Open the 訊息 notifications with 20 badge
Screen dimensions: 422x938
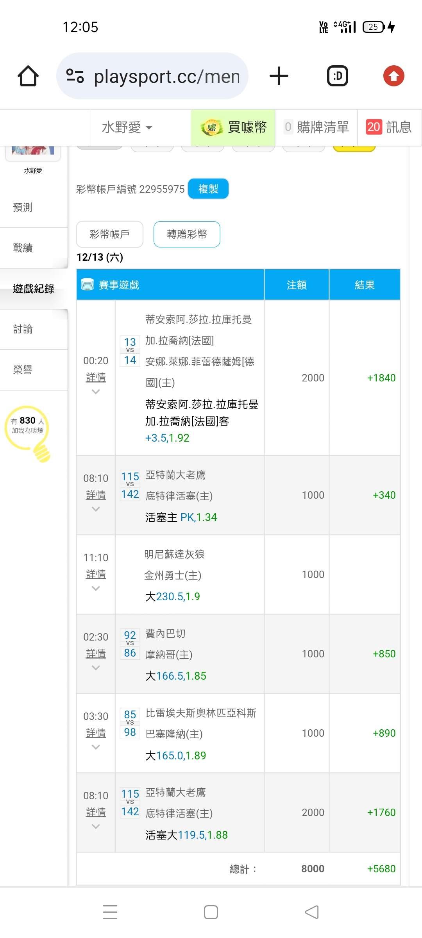389,127
